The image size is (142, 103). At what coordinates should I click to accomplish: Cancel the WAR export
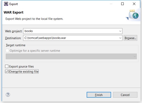125,95
